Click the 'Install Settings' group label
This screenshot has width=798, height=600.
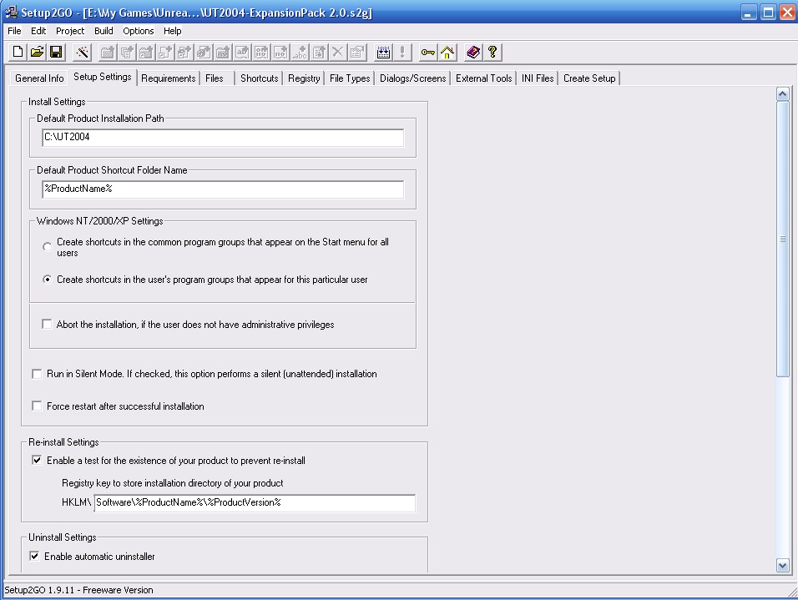(57, 102)
